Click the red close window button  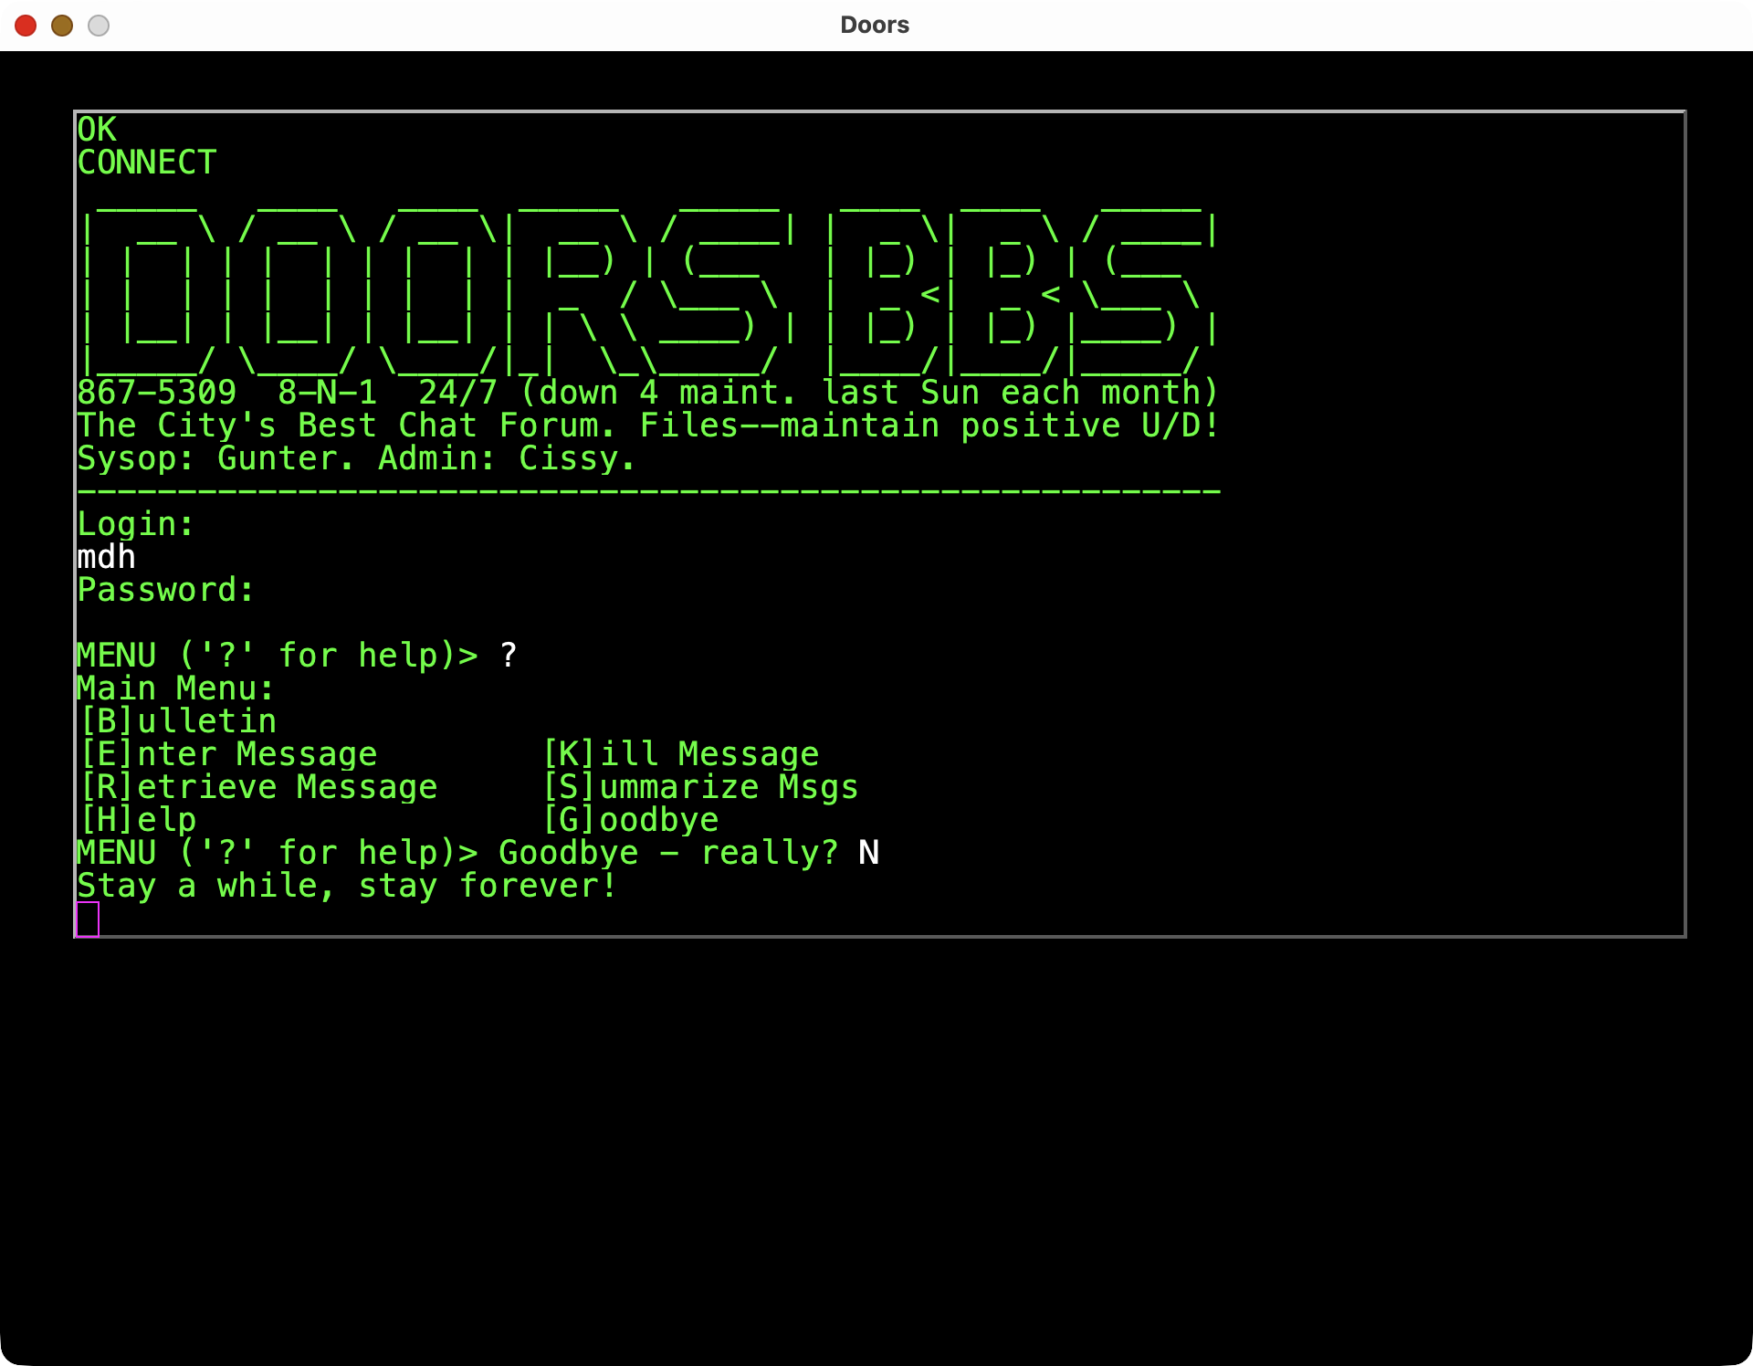pos(26,26)
